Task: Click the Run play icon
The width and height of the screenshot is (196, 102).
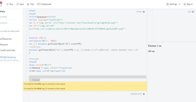Action: pos(8,4)
